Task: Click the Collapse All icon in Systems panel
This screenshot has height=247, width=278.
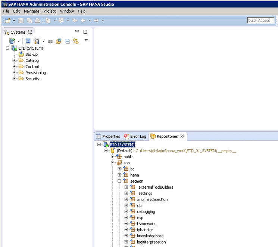Action: 67,41
